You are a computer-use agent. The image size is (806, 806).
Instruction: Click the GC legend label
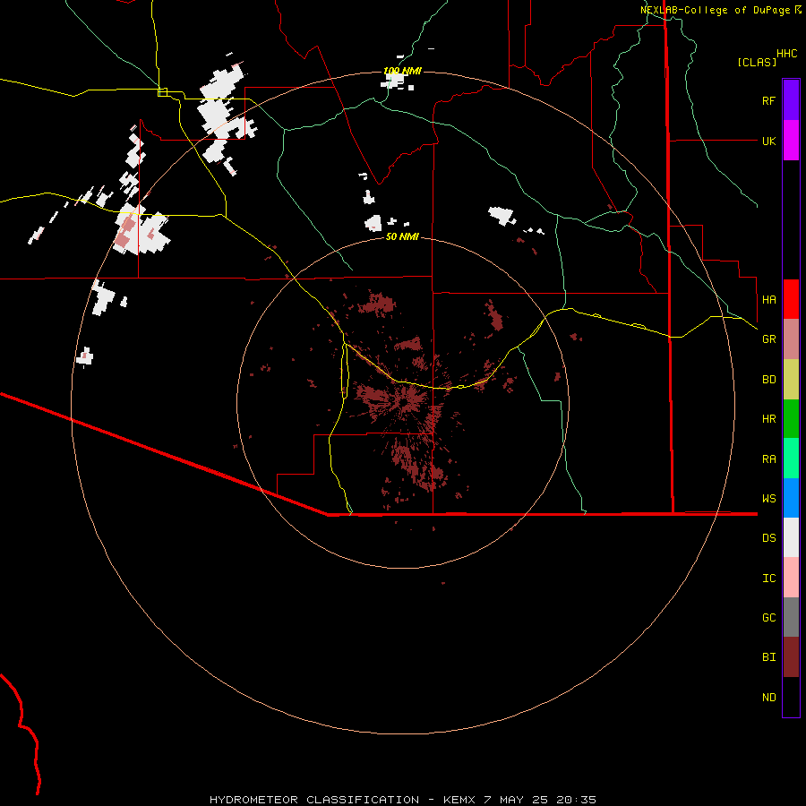click(768, 618)
